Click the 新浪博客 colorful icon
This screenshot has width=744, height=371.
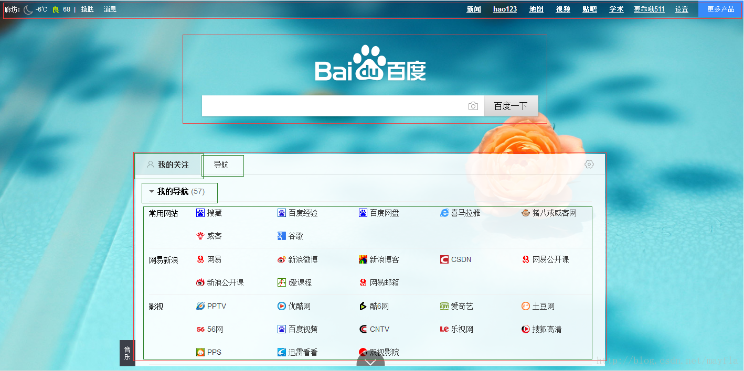(363, 259)
